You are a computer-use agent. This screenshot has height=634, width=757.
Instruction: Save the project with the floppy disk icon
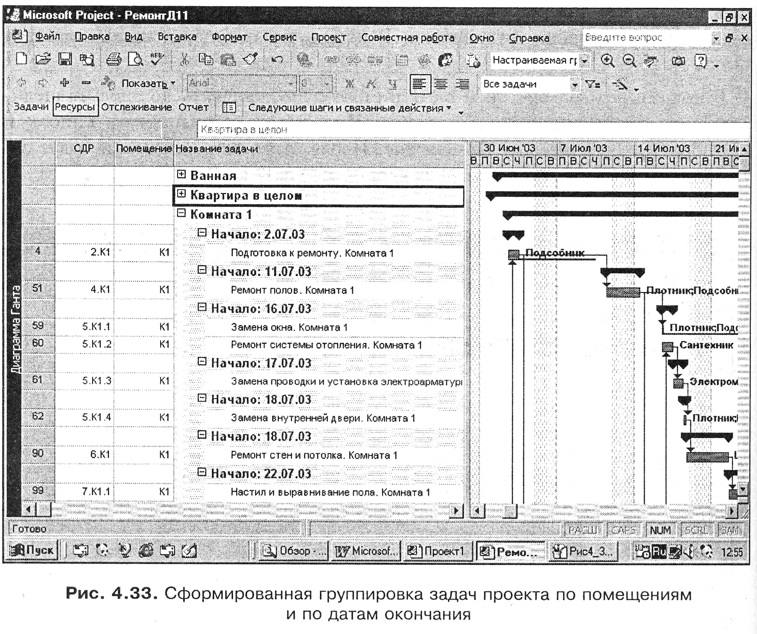coord(65,59)
